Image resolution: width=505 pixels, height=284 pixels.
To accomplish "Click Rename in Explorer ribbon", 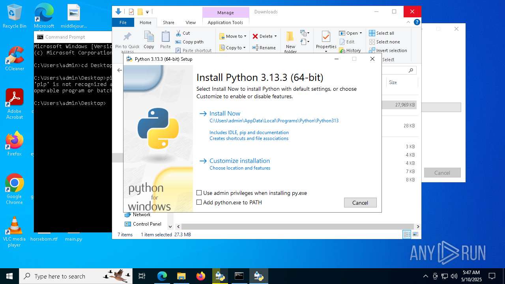I will coord(264,48).
